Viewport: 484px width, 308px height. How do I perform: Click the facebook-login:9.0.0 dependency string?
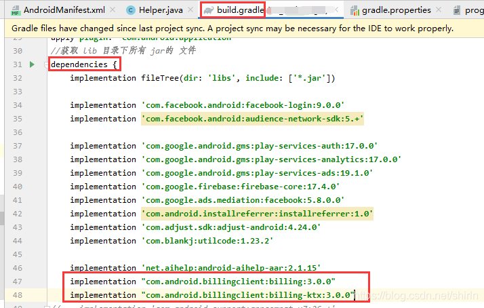tap(243, 105)
